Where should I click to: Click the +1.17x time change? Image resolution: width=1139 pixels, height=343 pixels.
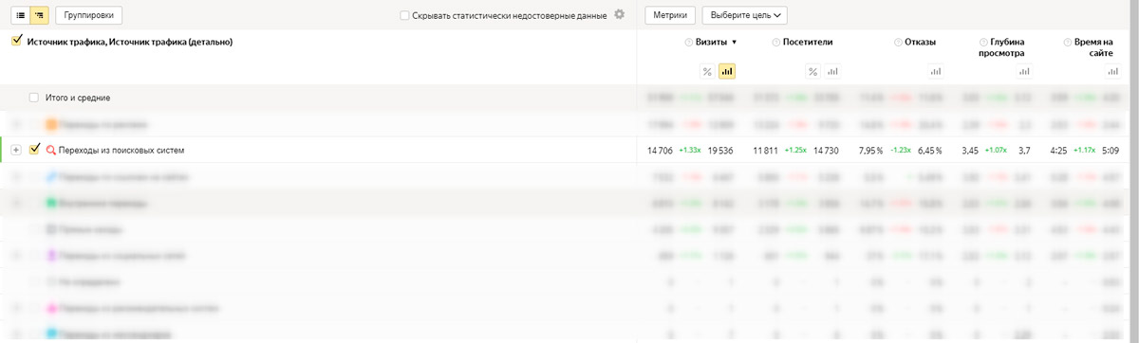point(1084,150)
